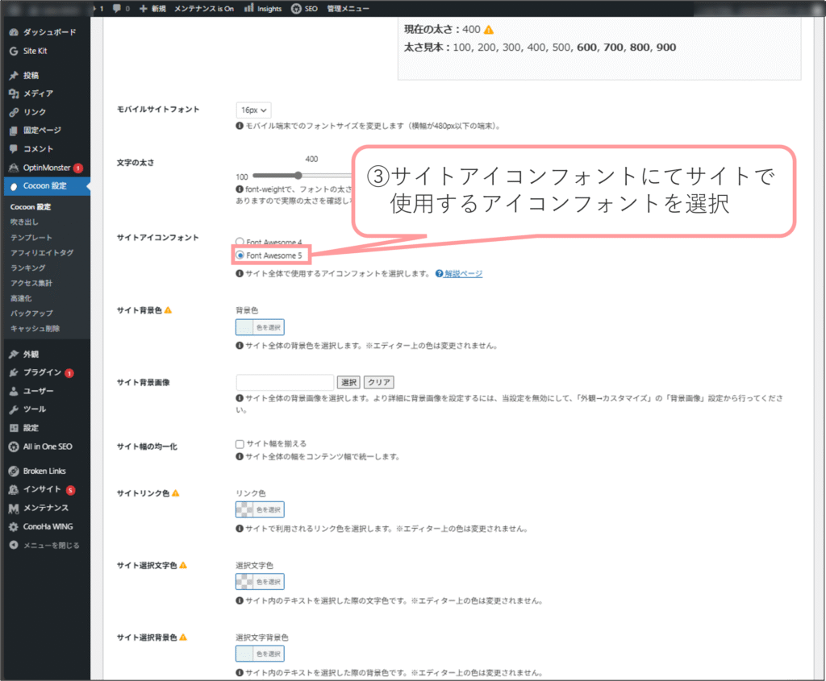Enable the サイト幅を揃える checkbox

(240, 443)
